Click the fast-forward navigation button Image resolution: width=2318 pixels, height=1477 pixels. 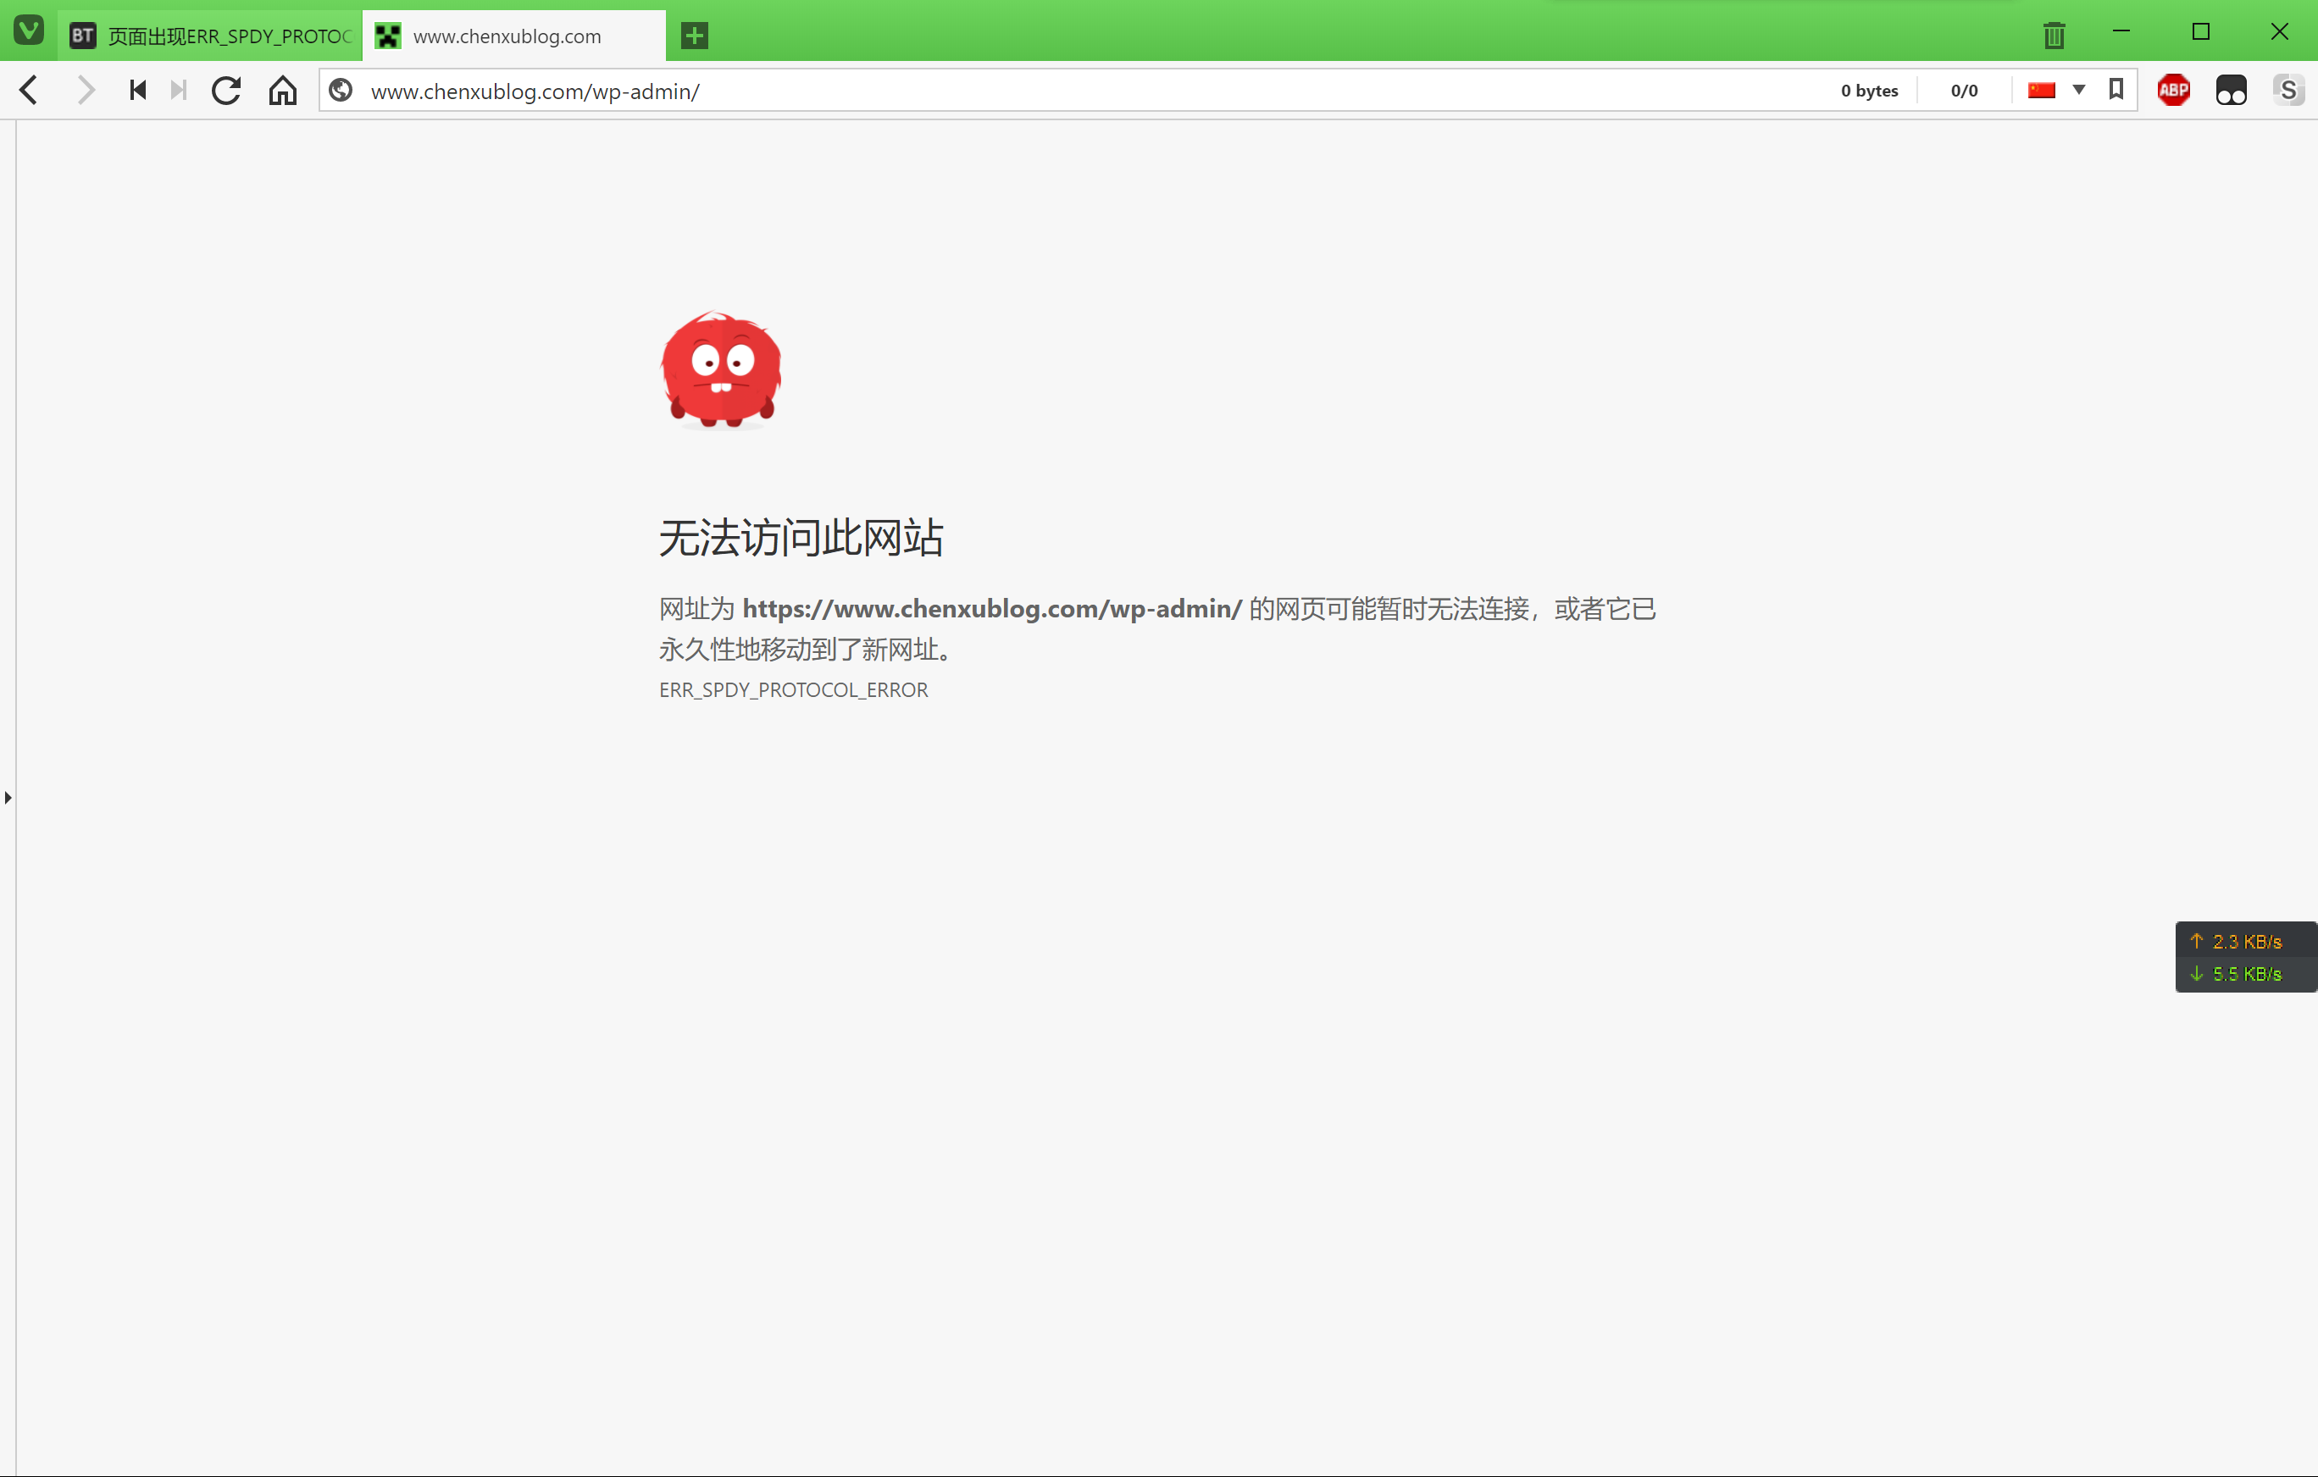(x=177, y=90)
